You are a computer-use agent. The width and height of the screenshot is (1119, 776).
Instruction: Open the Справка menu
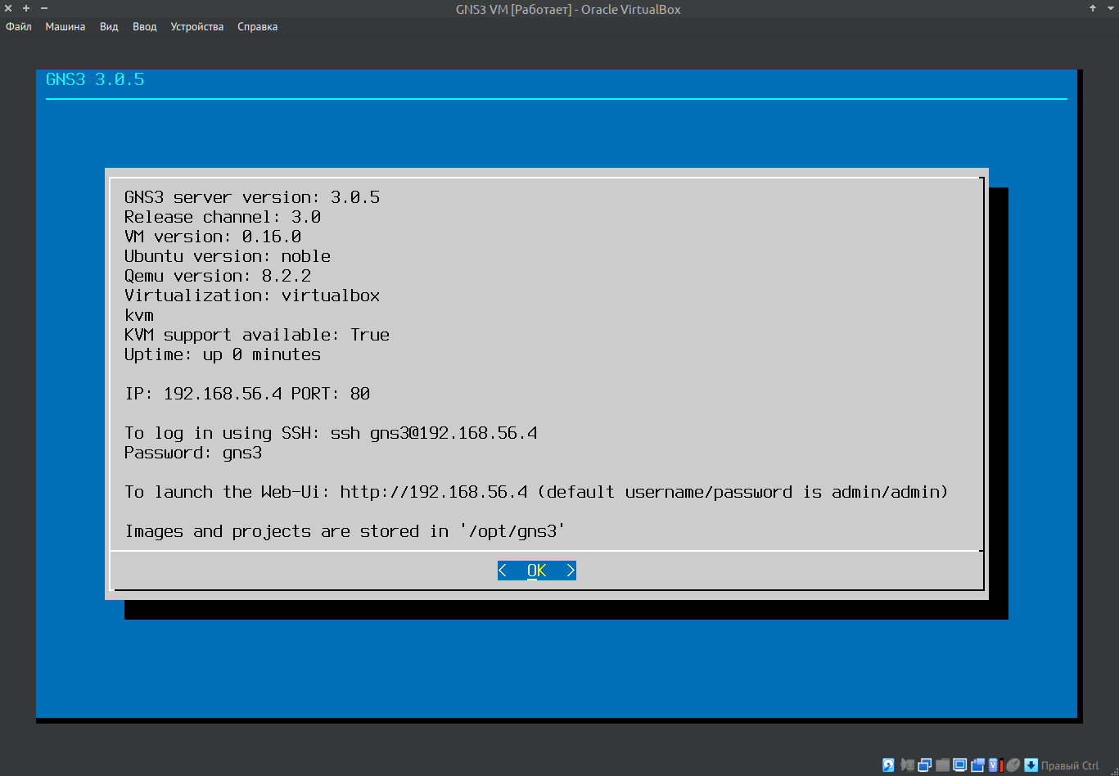(x=257, y=27)
